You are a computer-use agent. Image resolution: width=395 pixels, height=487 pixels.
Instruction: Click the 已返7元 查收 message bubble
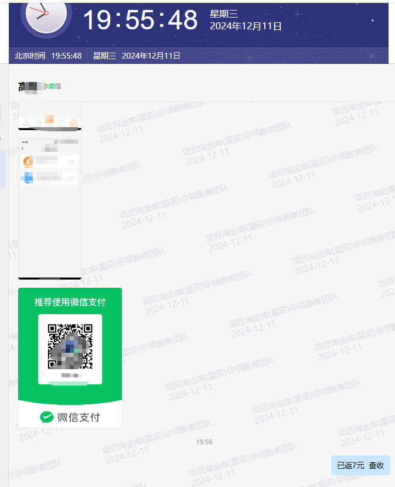[x=360, y=465]
